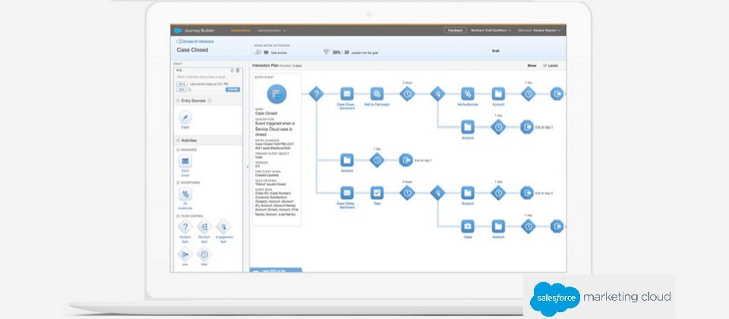
Task: Pick the Random Split flow control icon
Action: 204,227
